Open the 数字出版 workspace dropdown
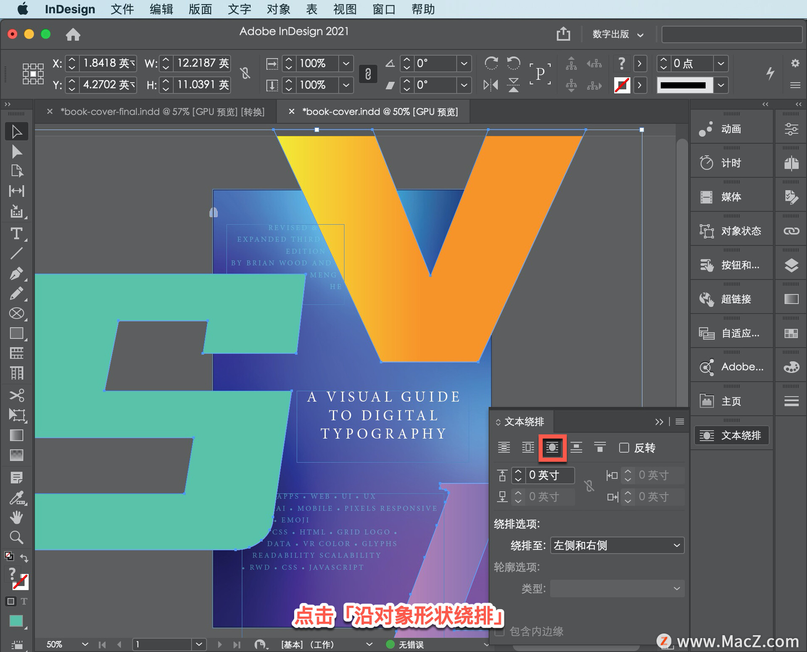 pos(618,34)
